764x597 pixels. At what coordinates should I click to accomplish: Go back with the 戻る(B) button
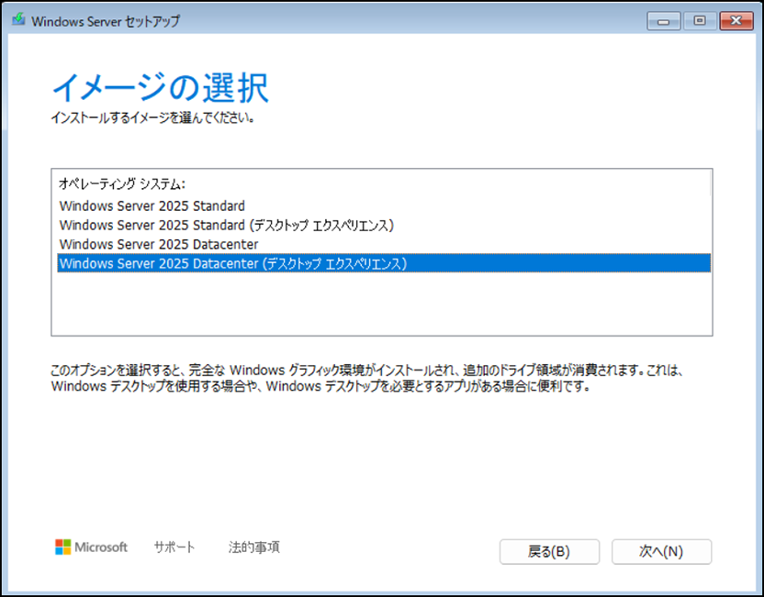pos(549,552)
